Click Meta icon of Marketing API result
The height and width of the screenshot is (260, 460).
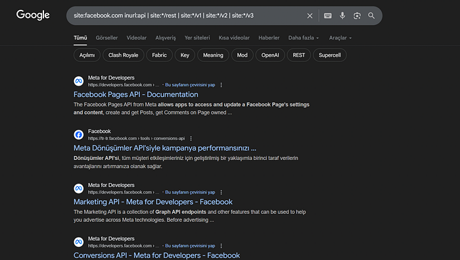79,188
